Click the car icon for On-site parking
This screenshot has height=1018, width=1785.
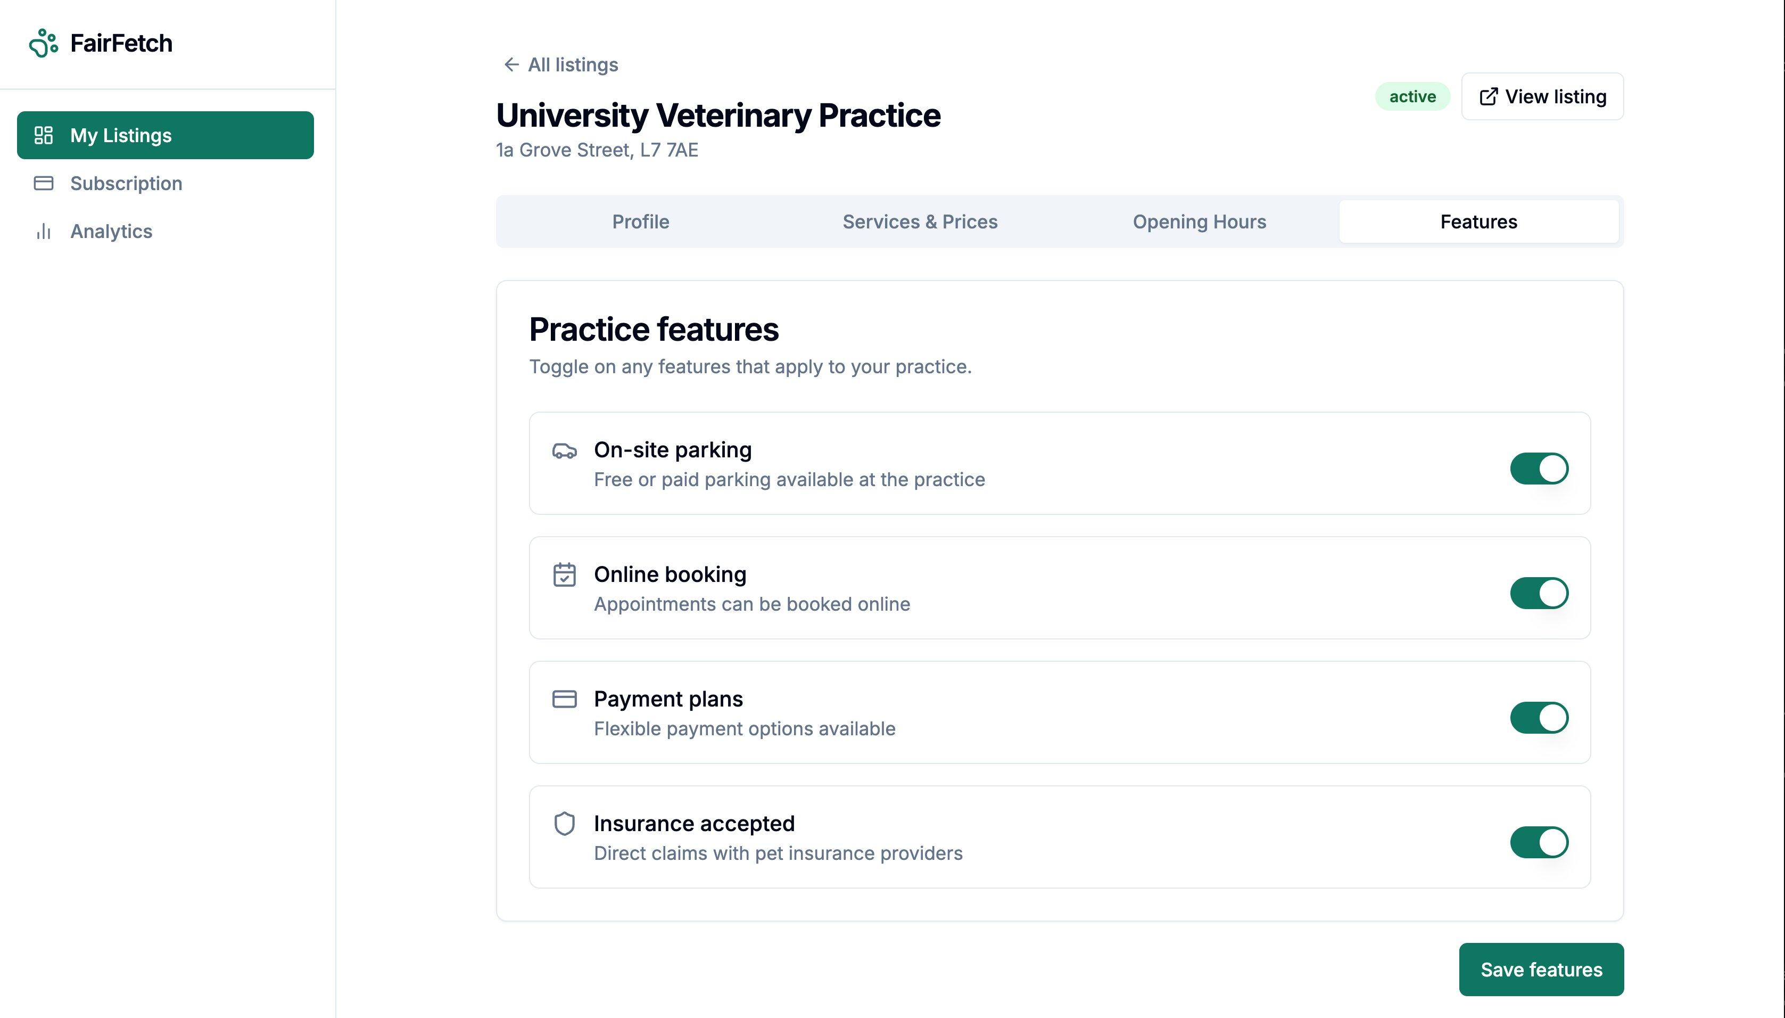tap(564, 451)
